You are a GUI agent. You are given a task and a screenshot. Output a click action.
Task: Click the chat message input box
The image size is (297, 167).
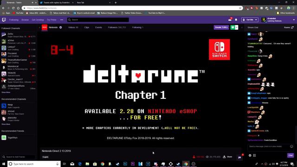271,148
